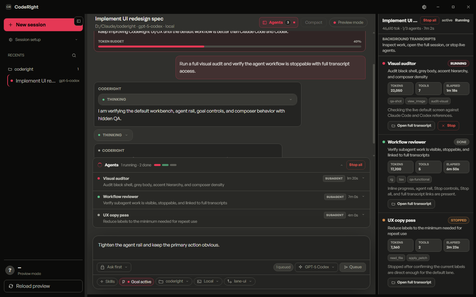This screenshot has height=297, width=476.
Task: Close the CodeRight window
Action: (468, 7)
